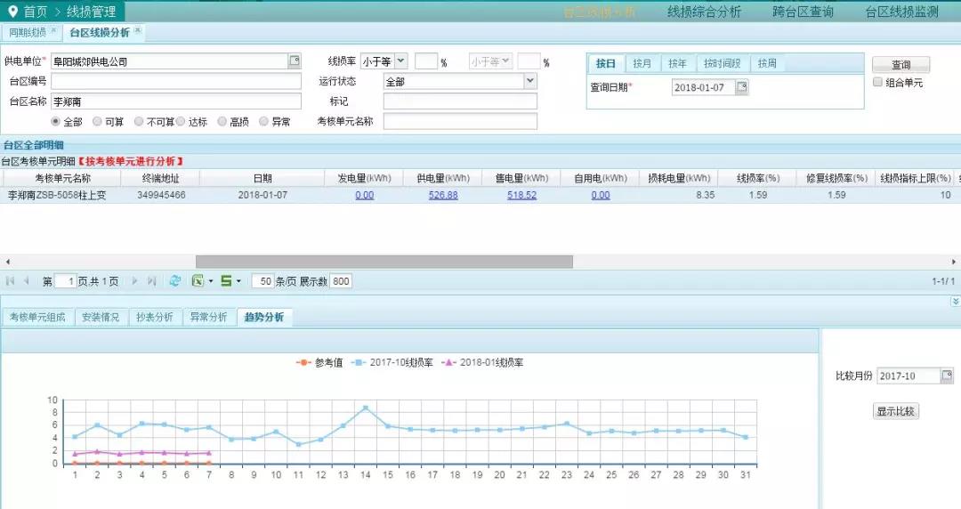
Task: Open the 供电单位 picker icon
Action: tap(295, 61)
